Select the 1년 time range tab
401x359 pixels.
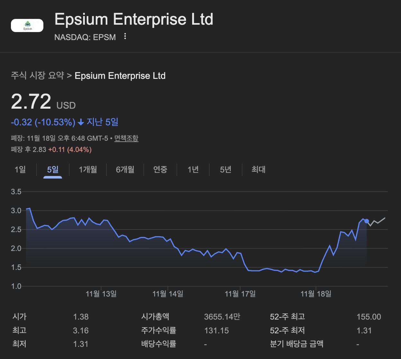(x=193, y=169)
